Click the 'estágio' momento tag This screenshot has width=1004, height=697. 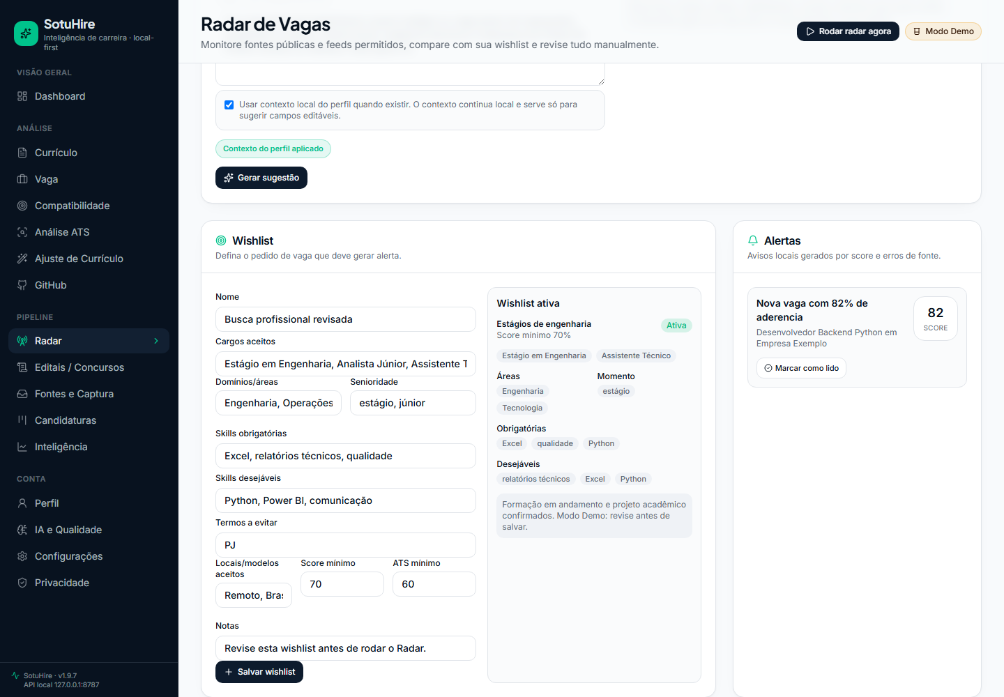616,391
